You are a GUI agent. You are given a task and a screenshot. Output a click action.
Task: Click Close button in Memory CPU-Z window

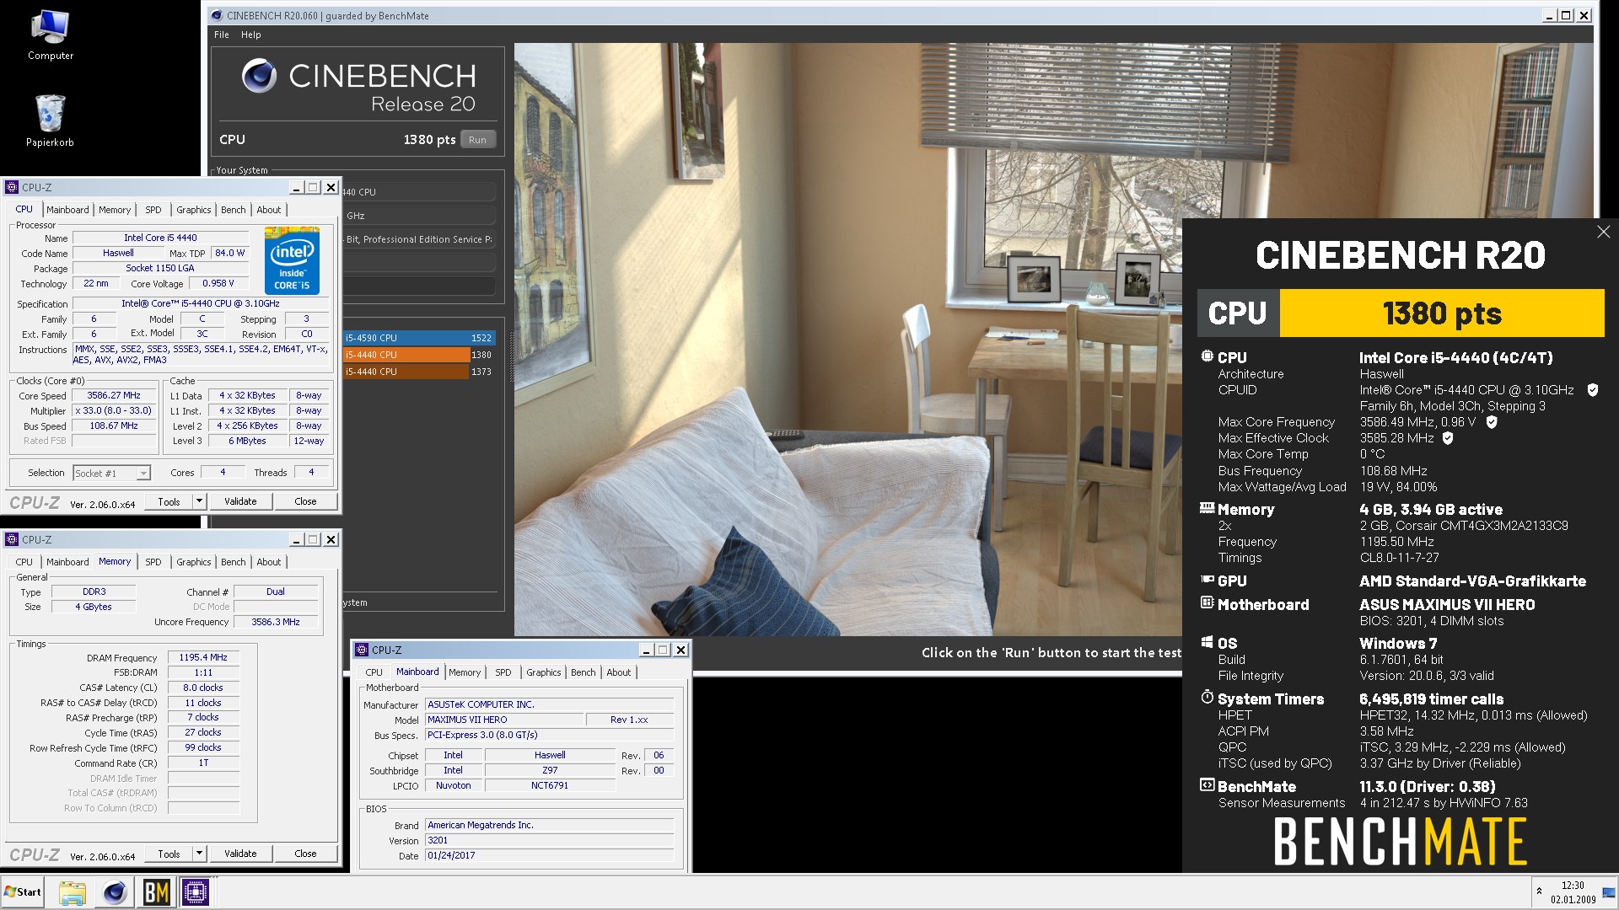click(305, 854)
